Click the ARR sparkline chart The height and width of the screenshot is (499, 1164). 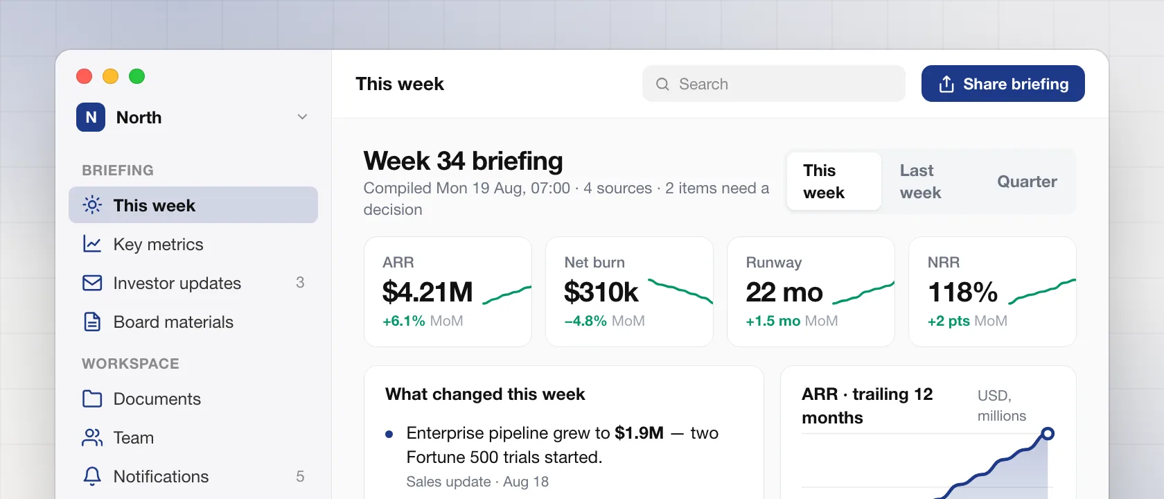(x=507, y=295)
